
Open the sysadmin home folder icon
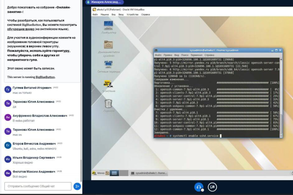pyautogui.click(x=108, y=45)
